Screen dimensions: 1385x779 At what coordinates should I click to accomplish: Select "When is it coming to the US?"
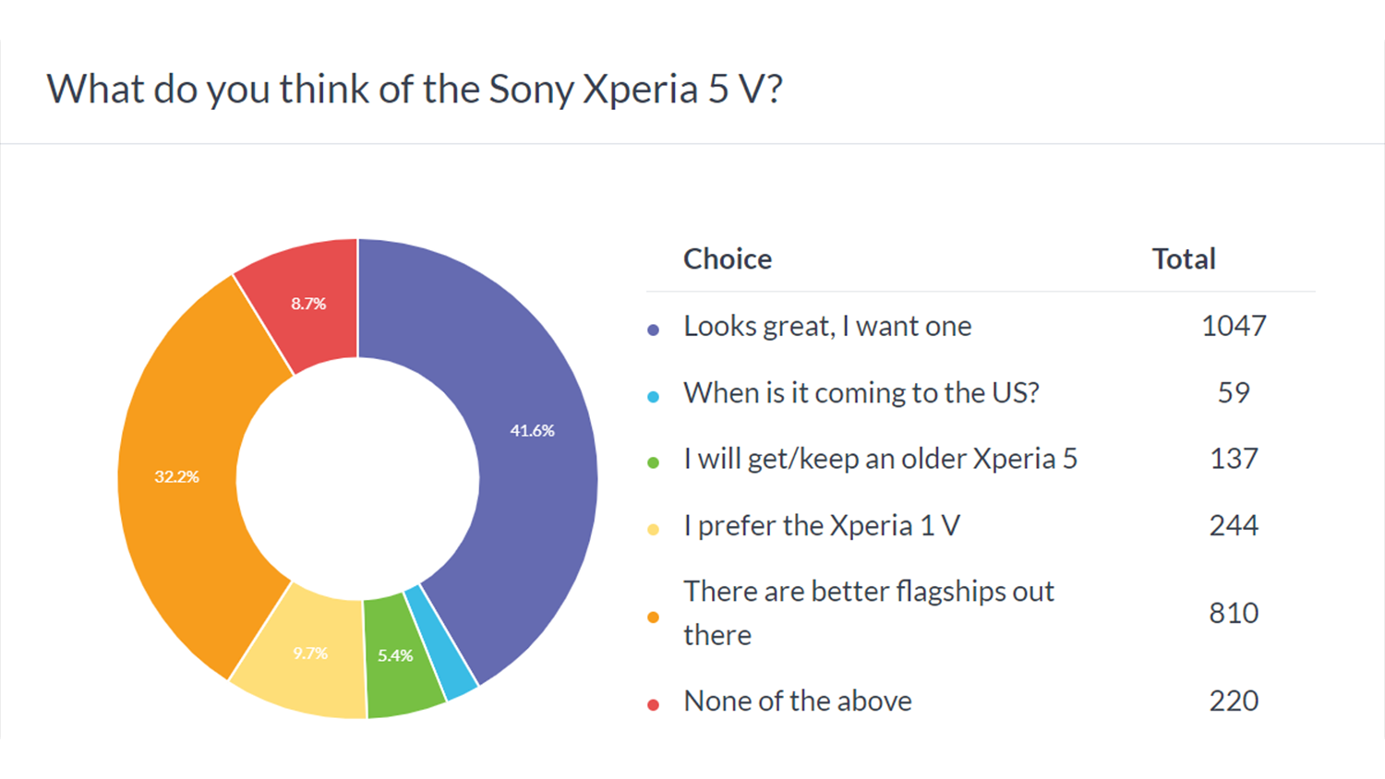(x=861, y=392)
